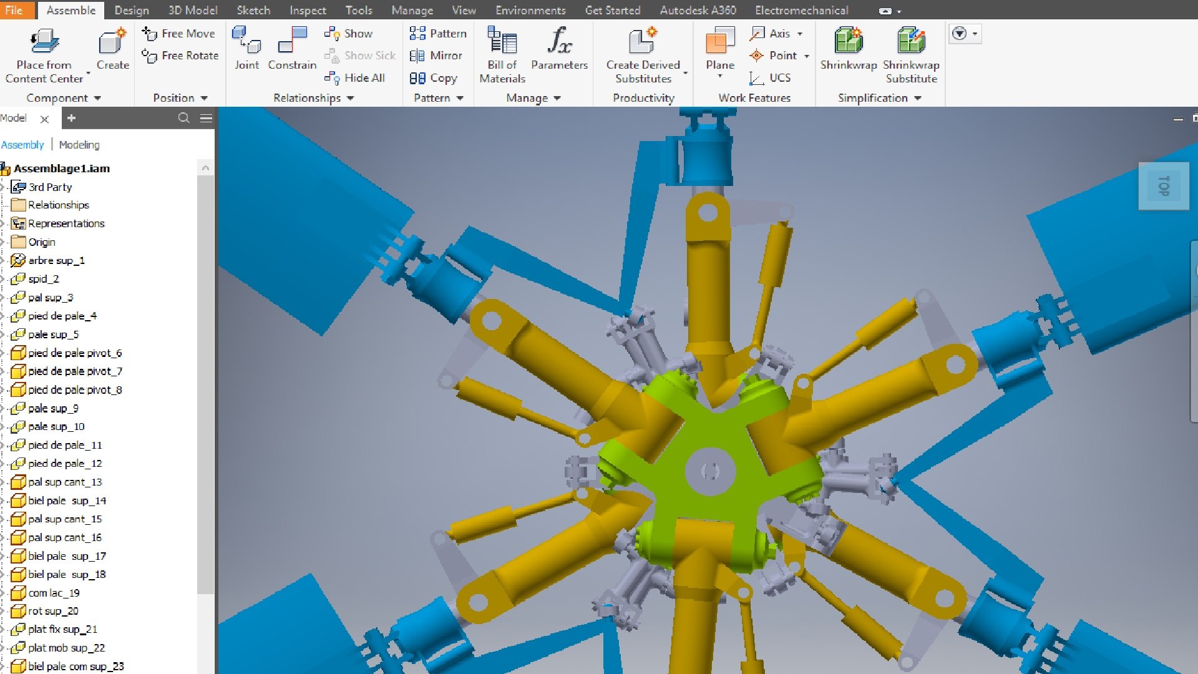Open Bill of Materials
This screenshot has height=674, width=1198.
click(x=502, y=54)
